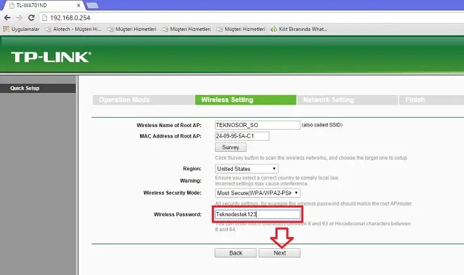This screenshot has width=464, height=275.
Task: Open the last Müşteri Hizmetleri bookmark
Action: pos(241,29)
